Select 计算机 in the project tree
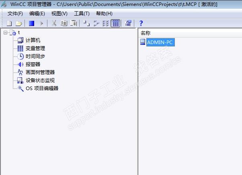The height and width of the screenshot is (175, 242). [x=33, y=40]
